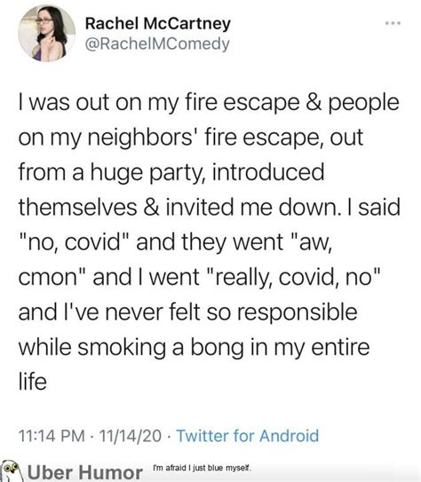This screenshot has width=421, height=482.
Task: Click the line "and I've never felt so responsible"
Action: (x=188, y=312)
